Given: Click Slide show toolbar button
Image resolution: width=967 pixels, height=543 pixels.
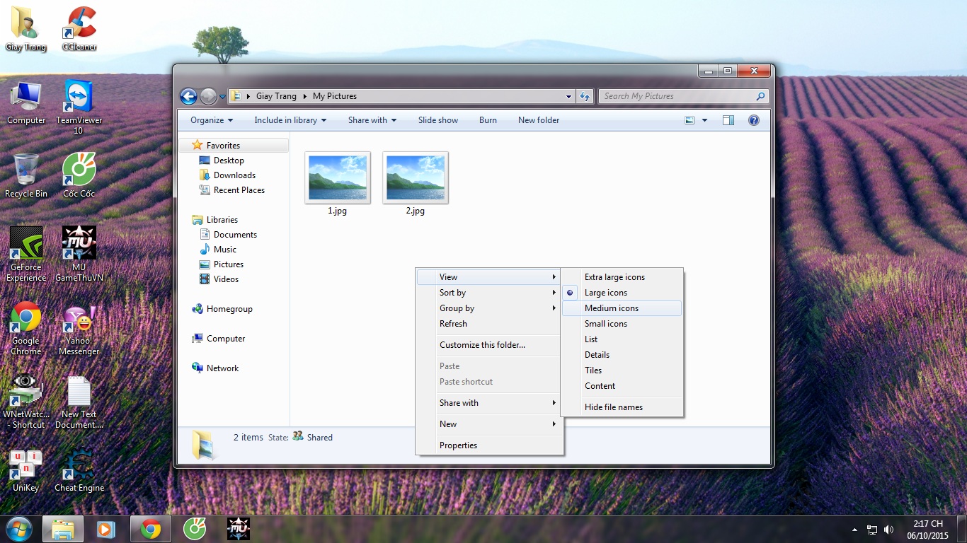Looking at the screenshot, I should click(438, 120).
